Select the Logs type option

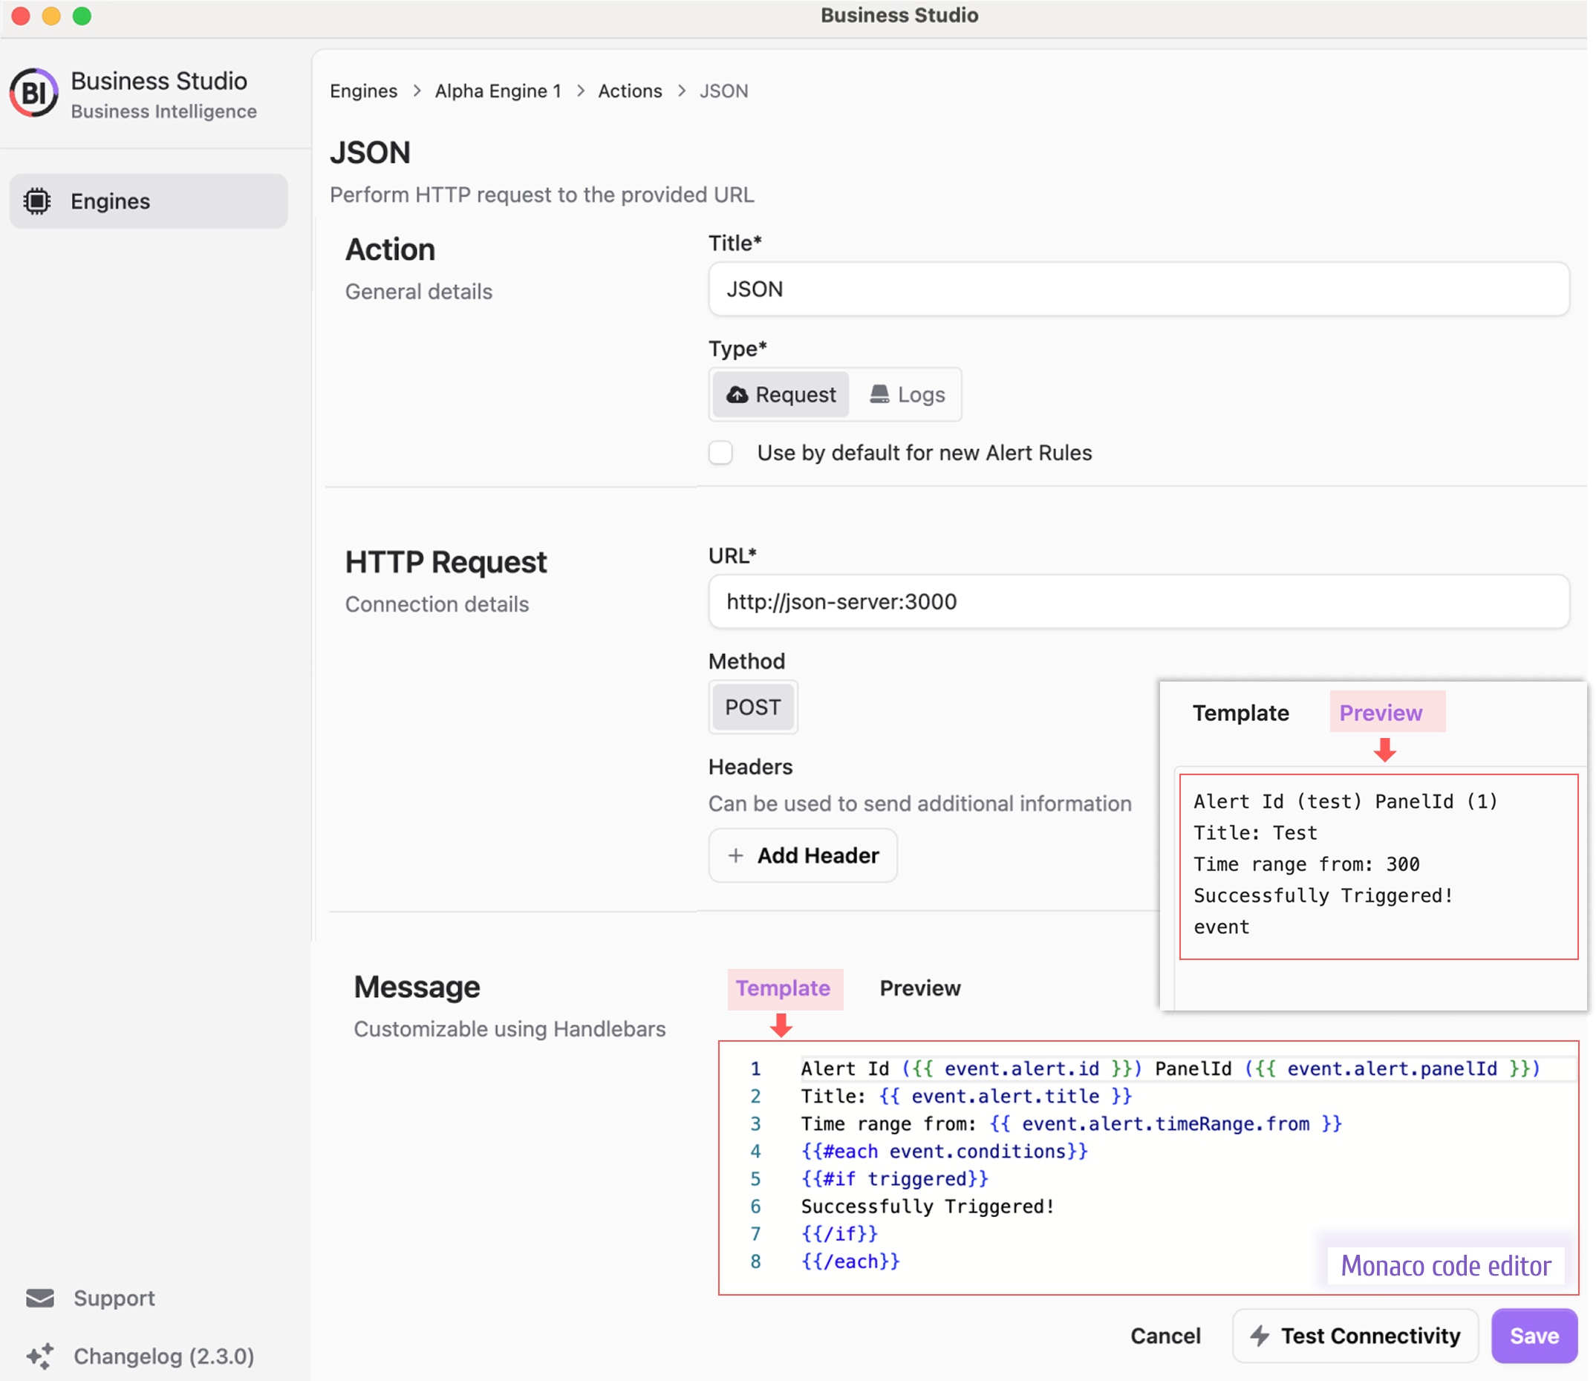tap(907, 394)
